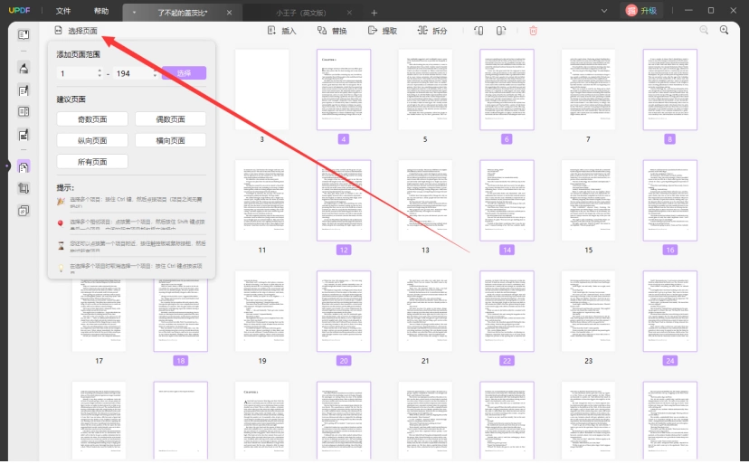Click the Replace (替换) page tool
This screenshot has height=464, width=749.
pos(332,31)
